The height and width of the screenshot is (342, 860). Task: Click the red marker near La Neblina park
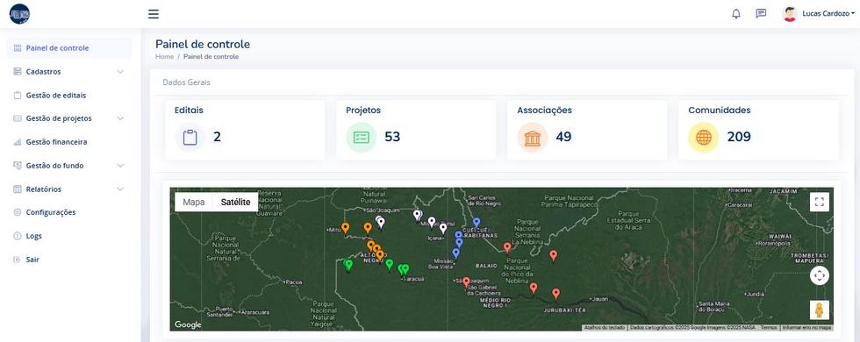click(507, 247)
